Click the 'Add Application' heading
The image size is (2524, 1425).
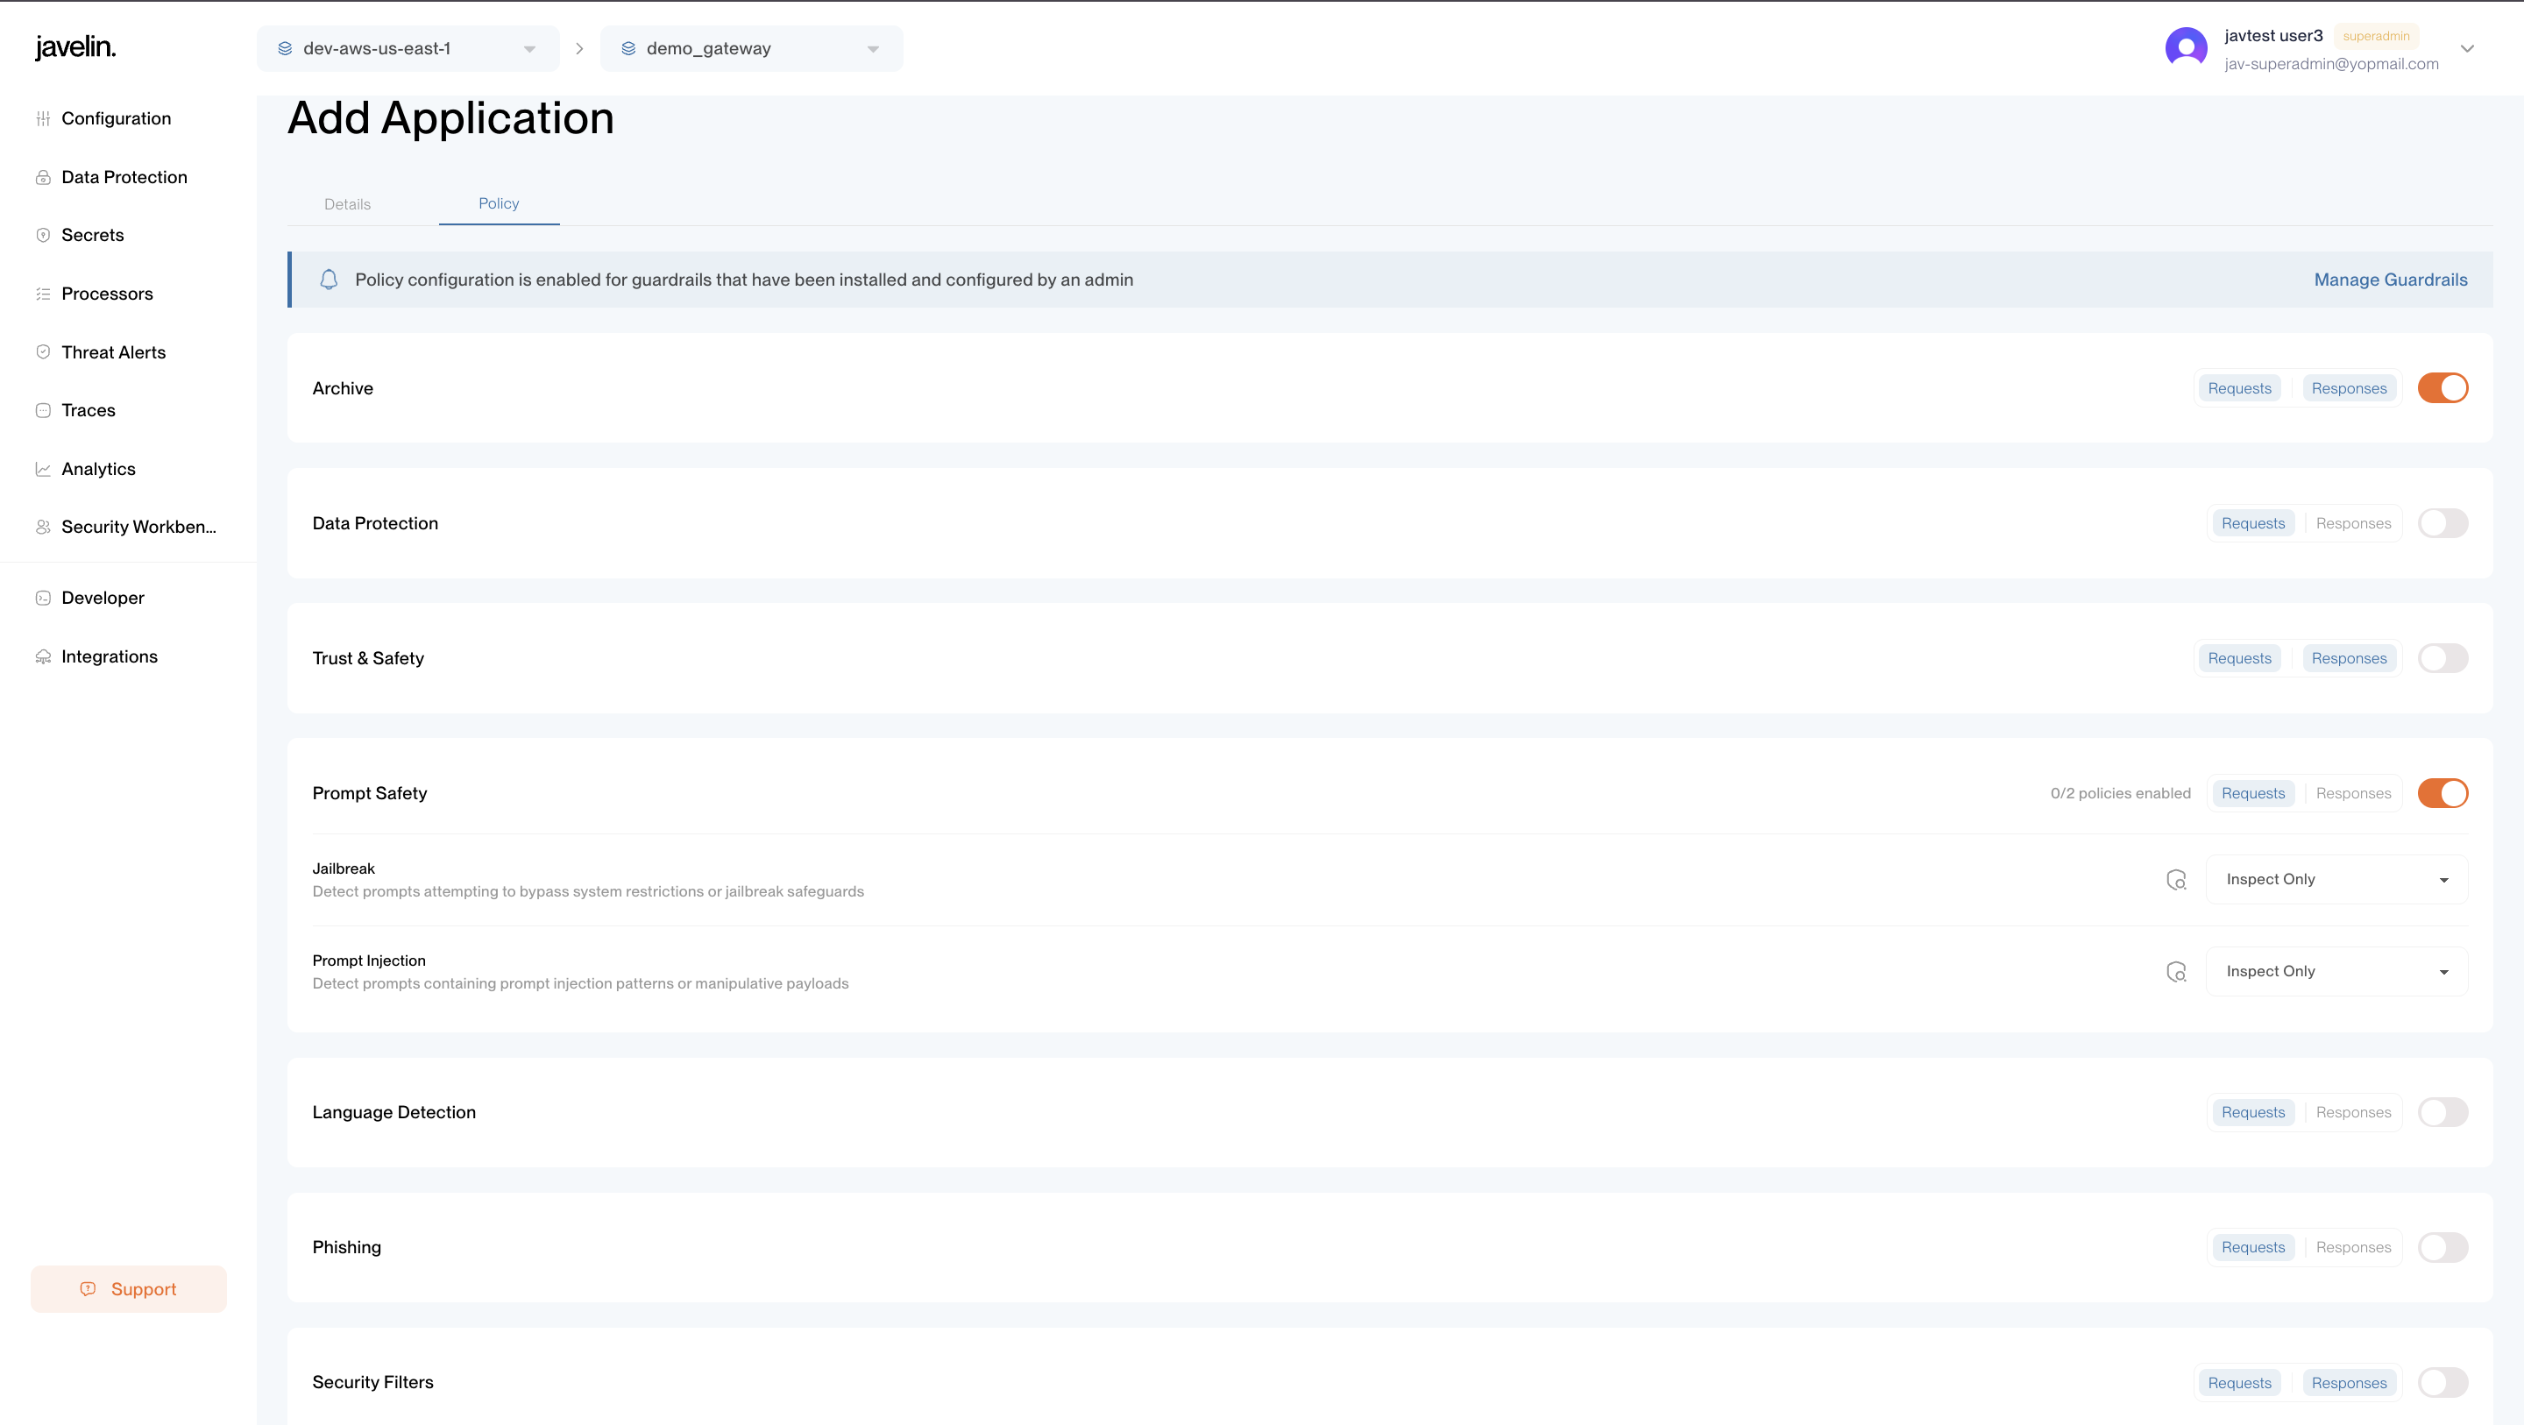(450, 118)
